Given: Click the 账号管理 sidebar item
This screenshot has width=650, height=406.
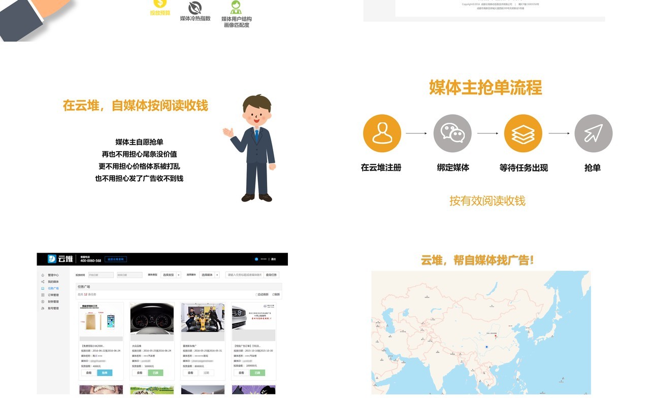Looking at the screenshot, I should (53, 308).
